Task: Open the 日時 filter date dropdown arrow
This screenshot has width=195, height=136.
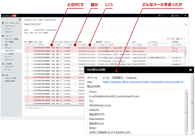Action: coord(94,45)
